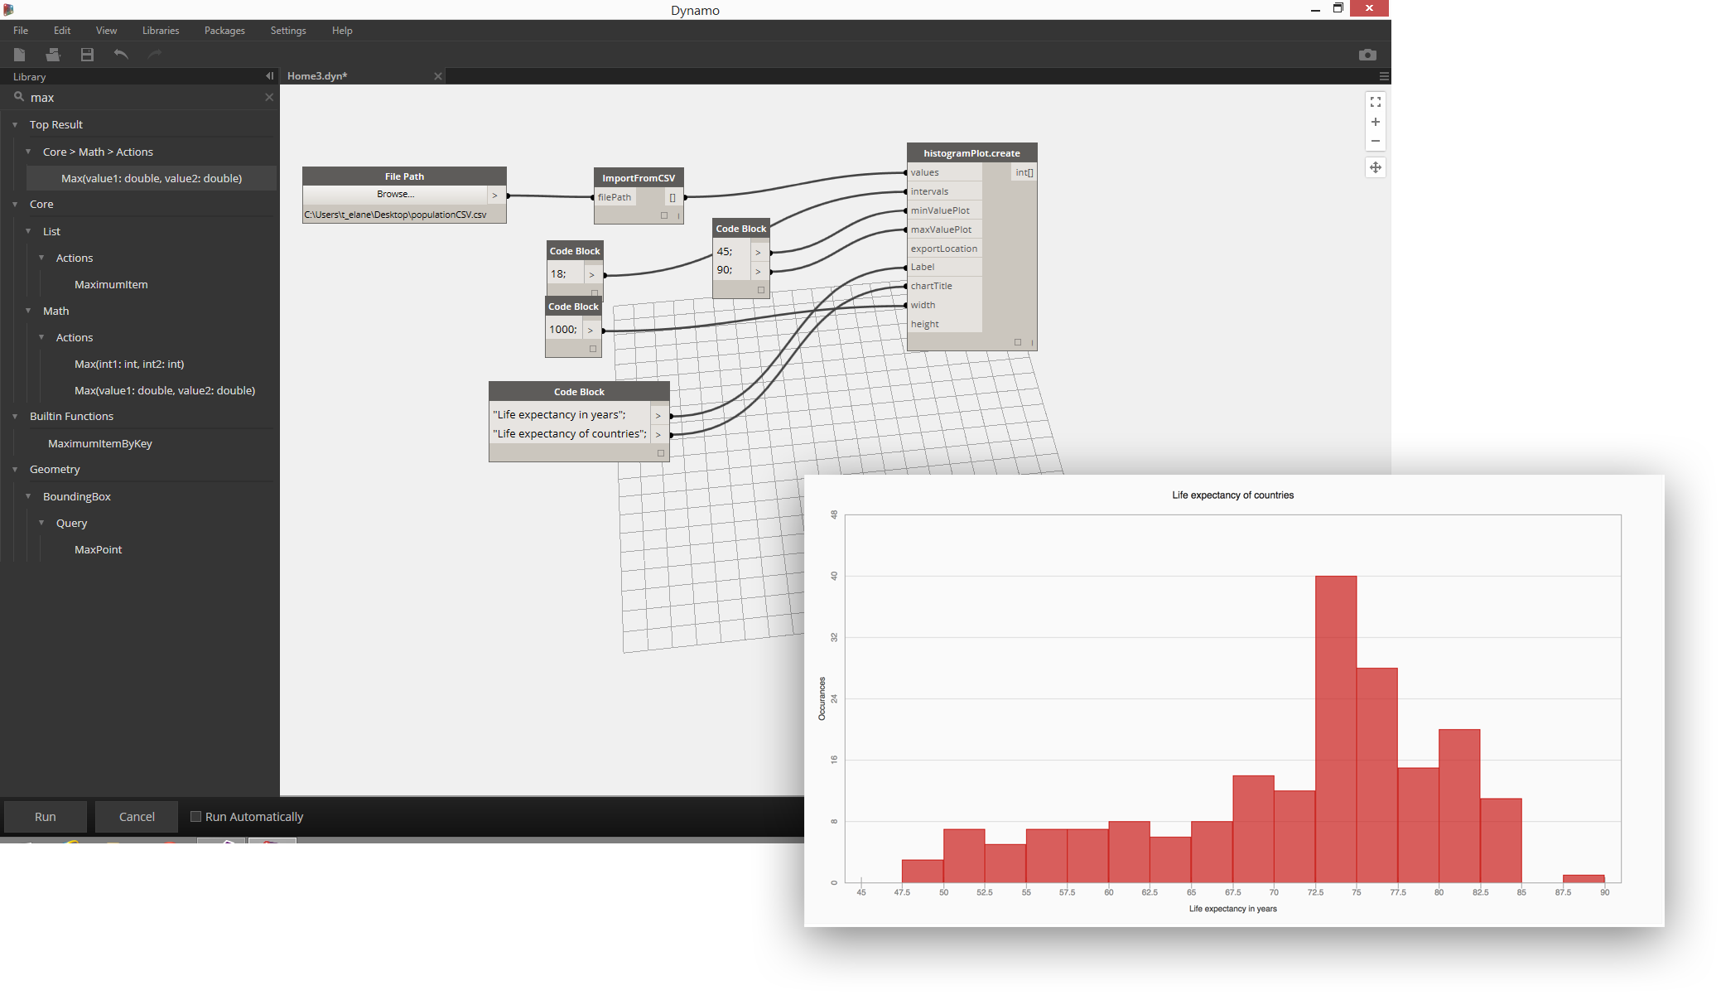Collapse the Library panel

pos(269,76)
